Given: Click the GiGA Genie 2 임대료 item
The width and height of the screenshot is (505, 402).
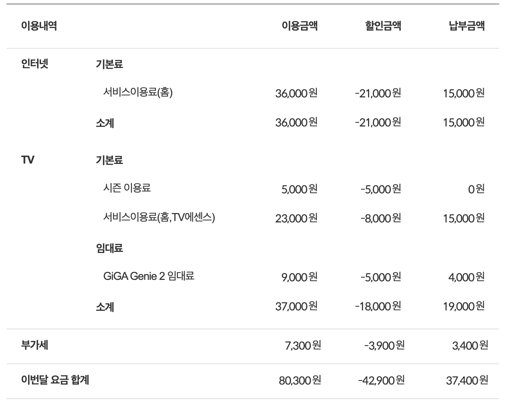Looking at the screenshot, I should 149,276.
